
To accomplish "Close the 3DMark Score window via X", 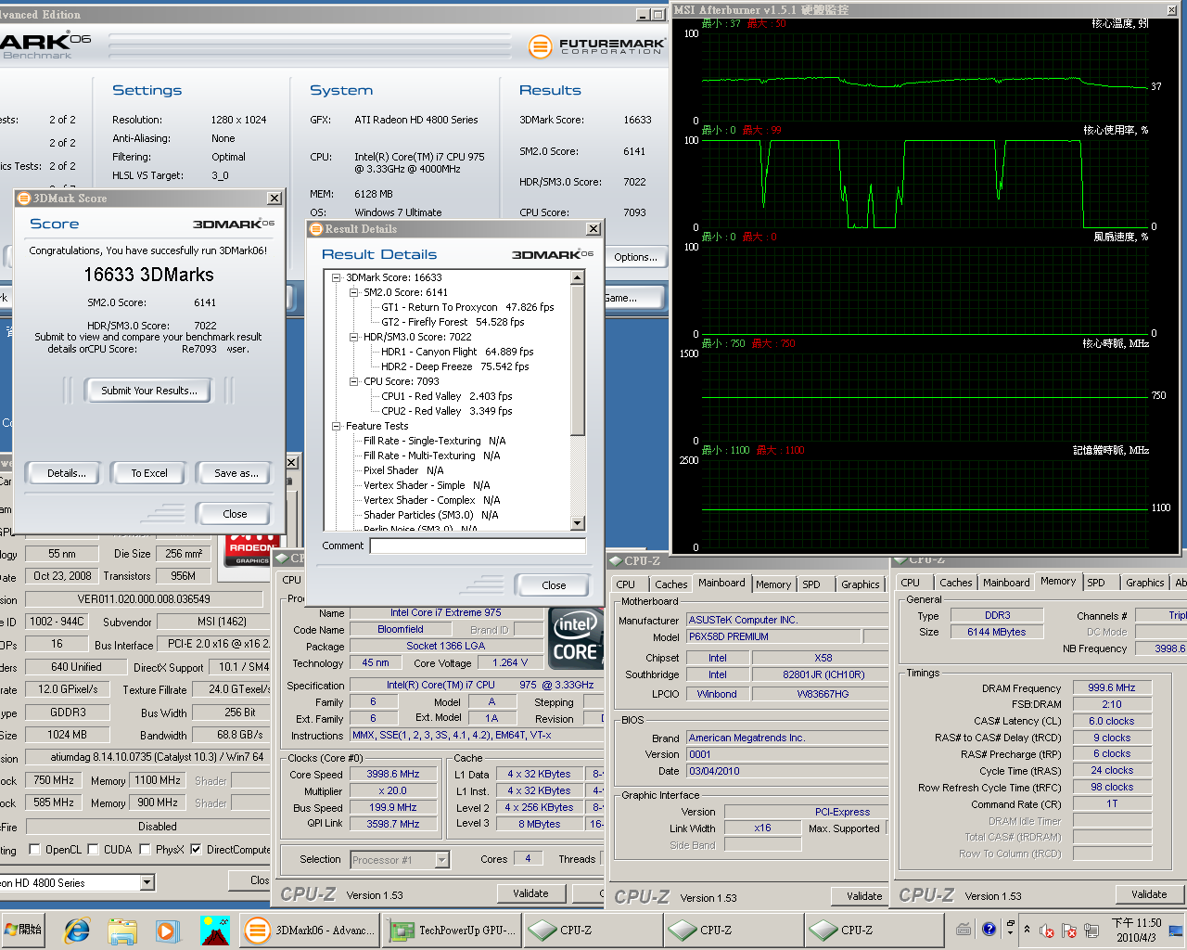I will click(x=274, y=199).
